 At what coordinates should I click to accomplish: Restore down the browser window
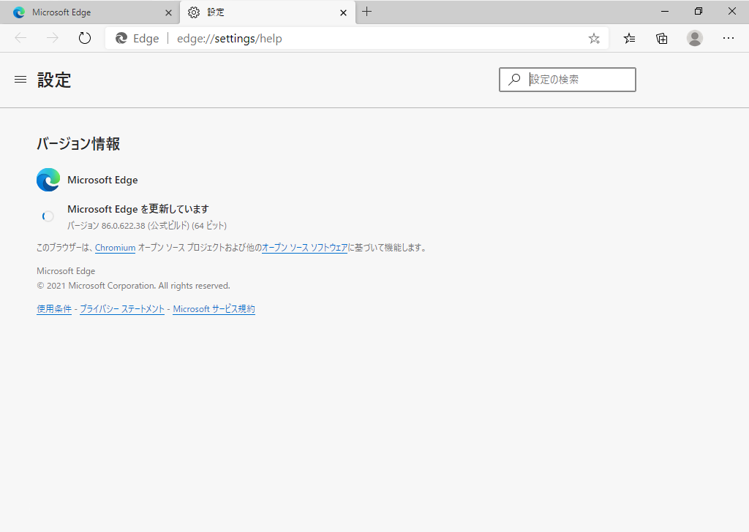(x=699, y=12)
